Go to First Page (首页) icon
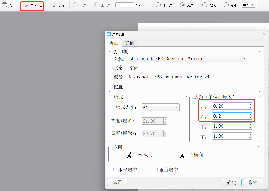This screenshot has height=191, width=269. point(75,5)
